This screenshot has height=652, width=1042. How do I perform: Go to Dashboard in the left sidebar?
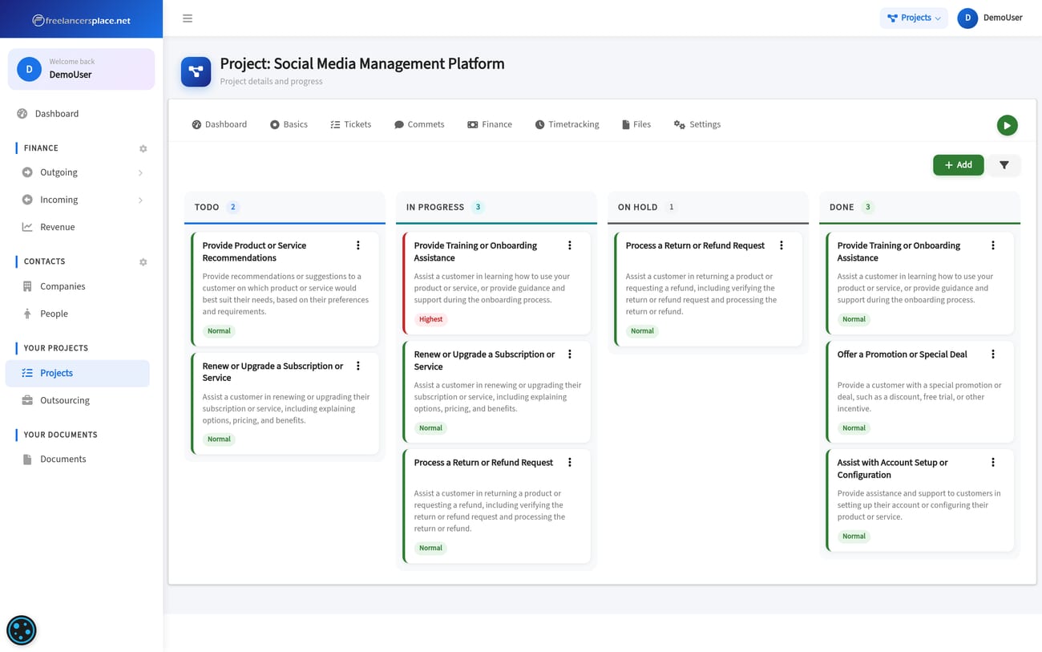pos(80,114)
